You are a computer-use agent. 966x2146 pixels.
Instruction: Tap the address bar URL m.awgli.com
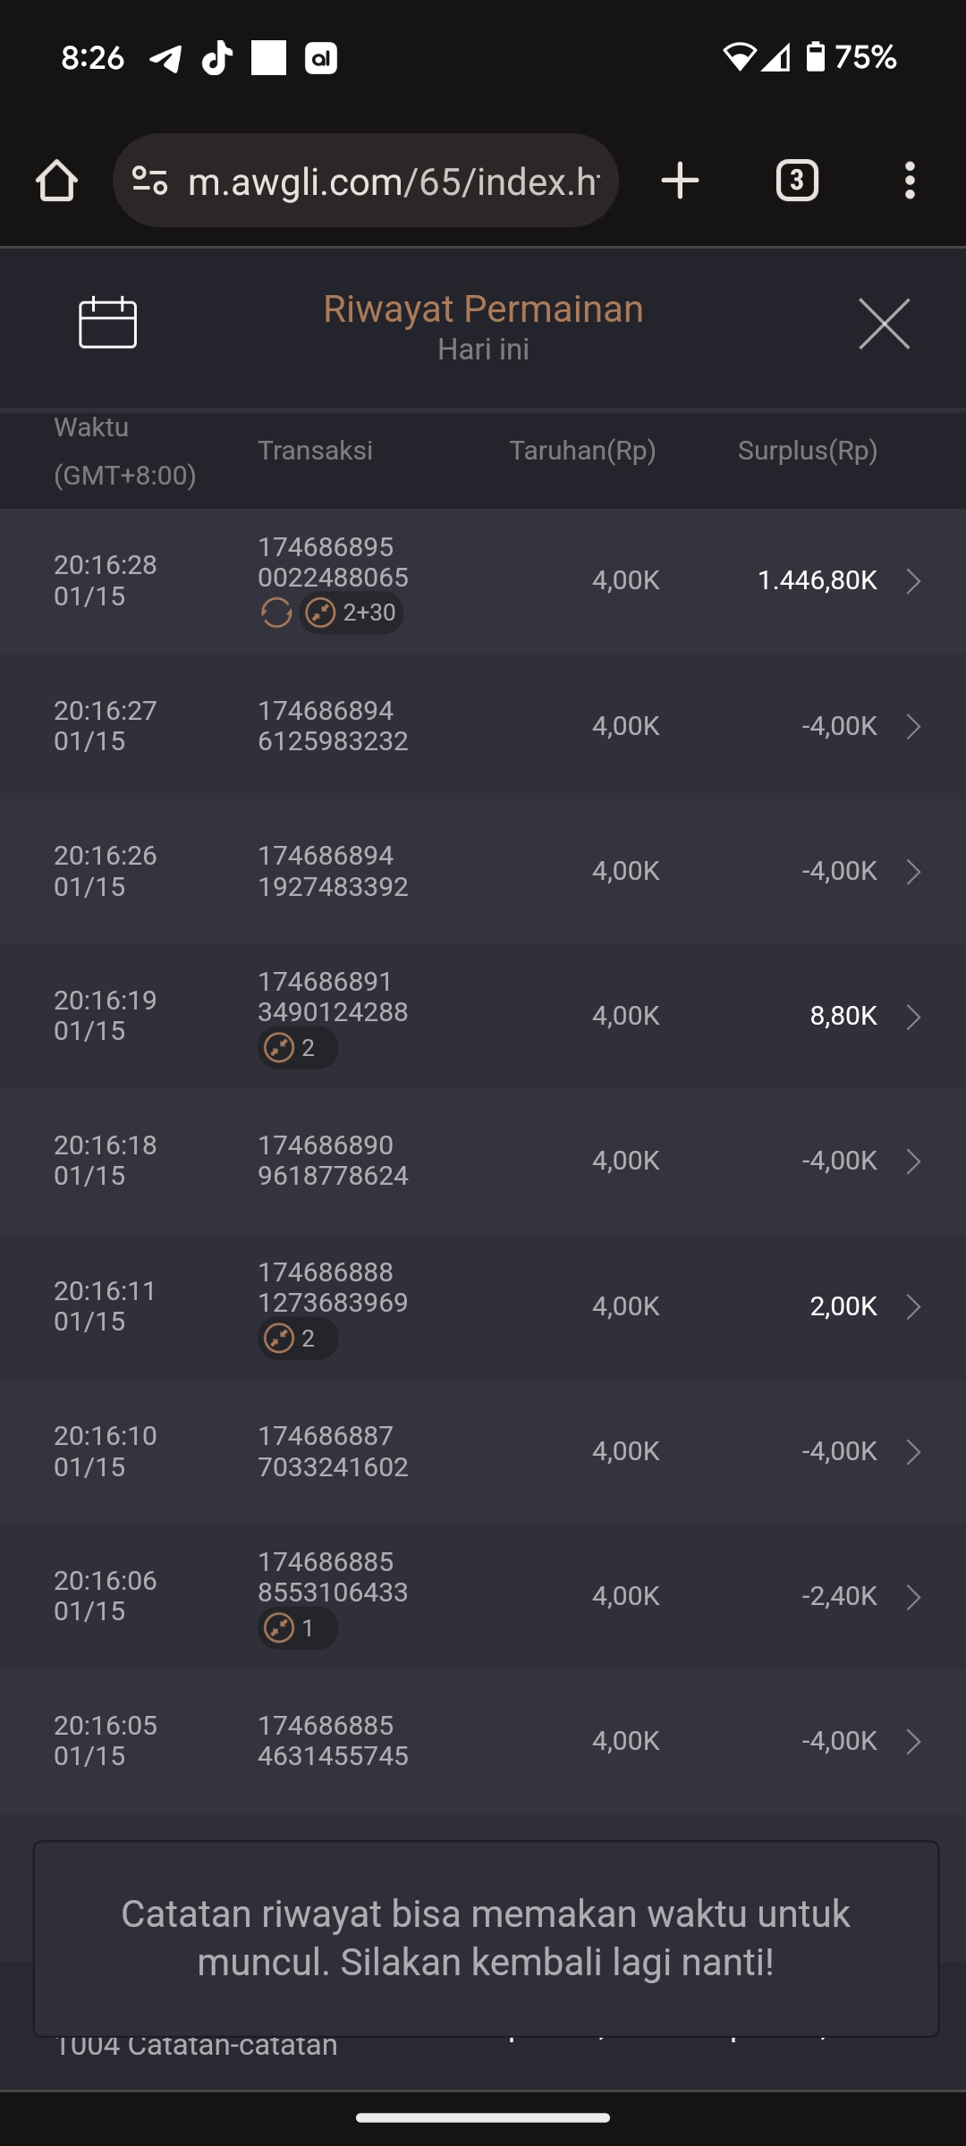[x=394, y=182]
